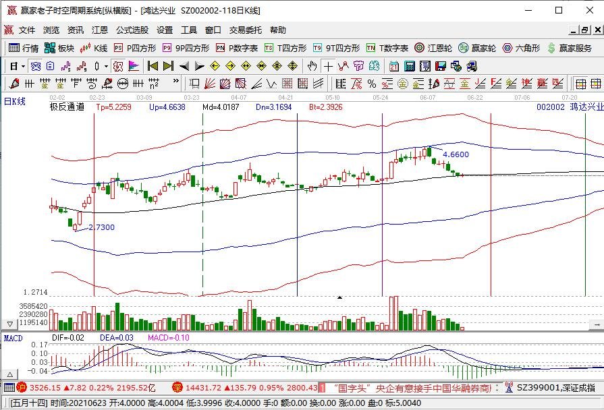The height and width of the screenshot is (410, 604).
Task: Open the 窗口 menu
Action: click(x=213, y=30)
